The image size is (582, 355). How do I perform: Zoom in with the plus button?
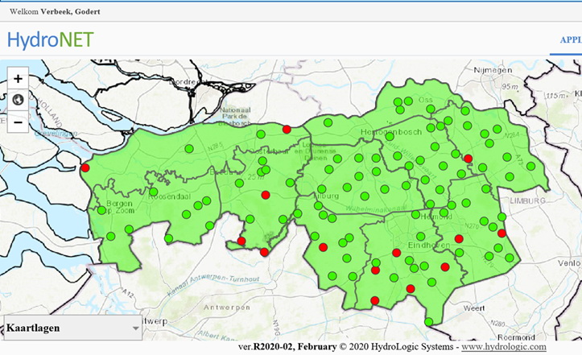18,79
